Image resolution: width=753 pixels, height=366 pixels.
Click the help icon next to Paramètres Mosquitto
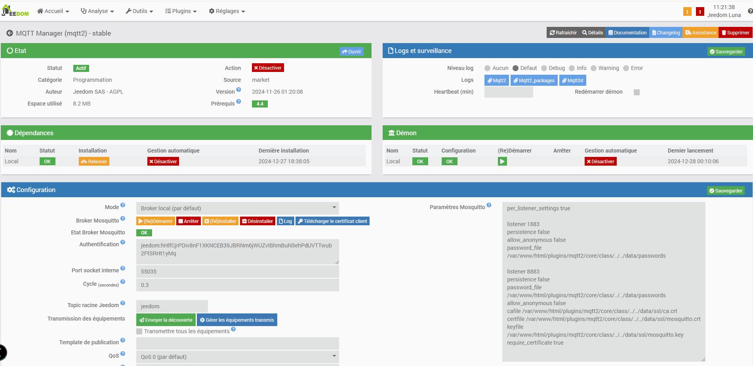[x=489, y=205]
